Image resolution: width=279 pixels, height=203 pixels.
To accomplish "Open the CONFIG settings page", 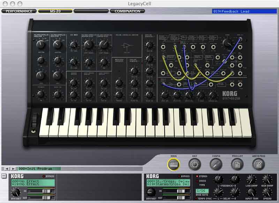I will point(216,164).
